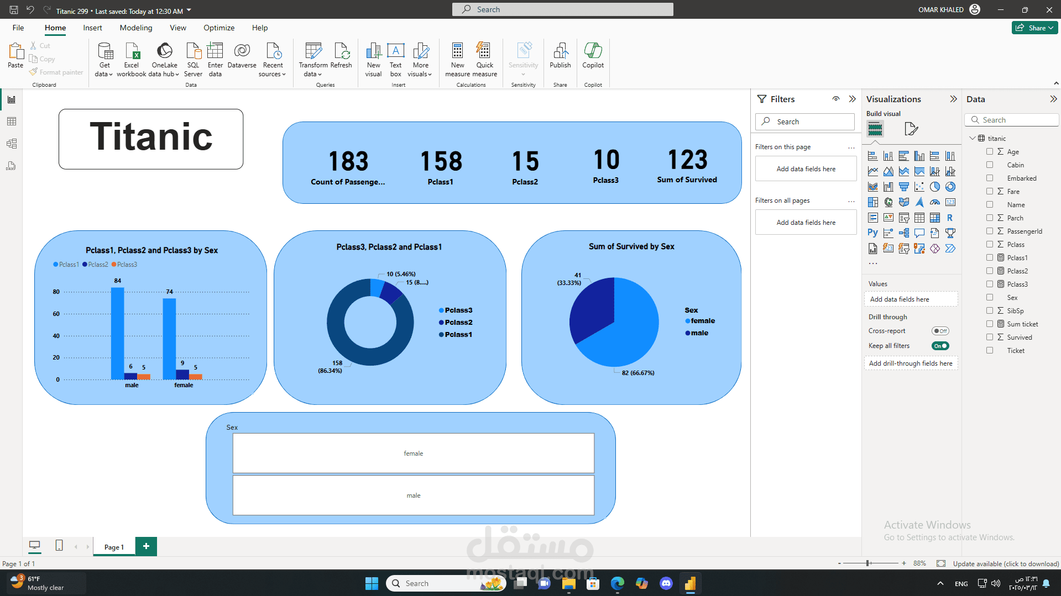This screenshot has height=596, width=1061.
Task: Open the Modeling ribbon tab
Action: click(136, 28)
